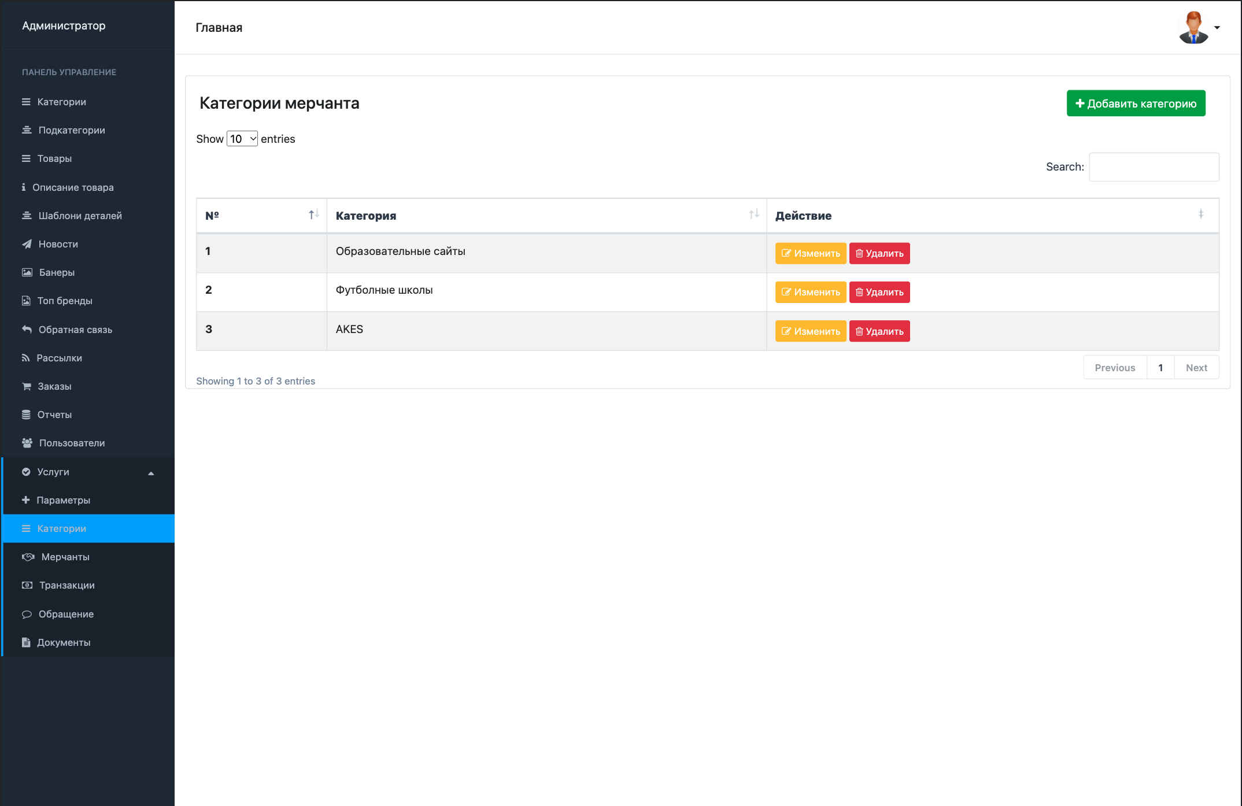
Task: Click the Previous pagination button
Action: [1115, 368]
